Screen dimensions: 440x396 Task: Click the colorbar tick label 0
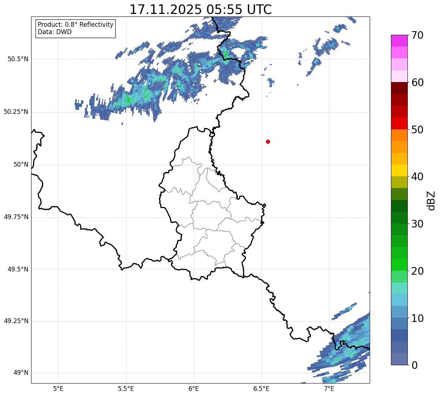(414, 365)
